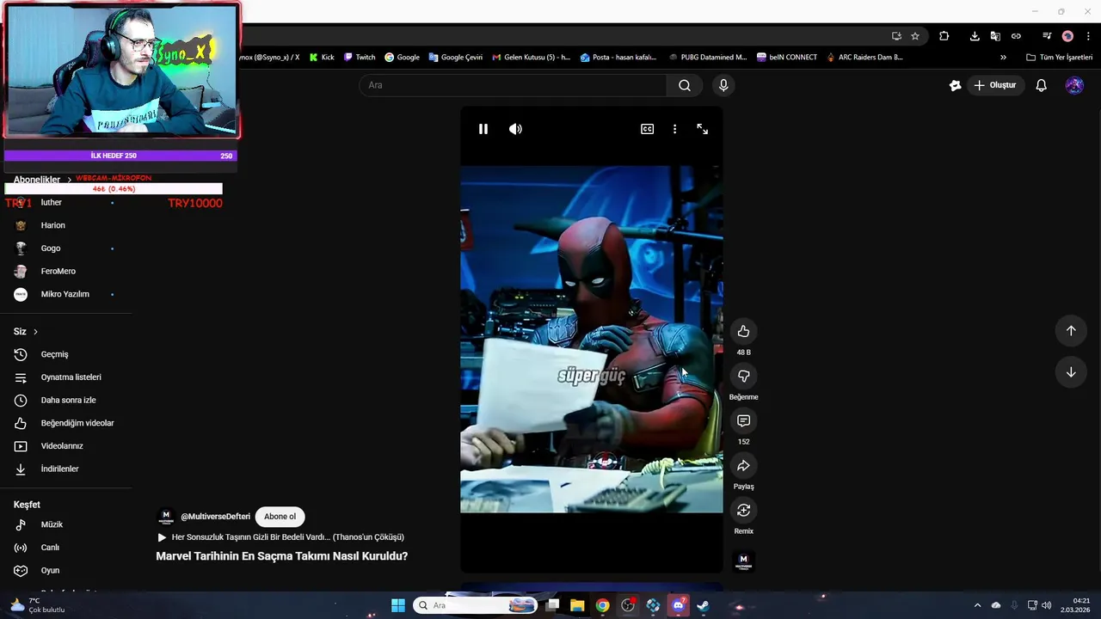This screenshot has height=619, width=1101.
Task: Open the comments with 152 count
Action: click(x=743, y=421)
